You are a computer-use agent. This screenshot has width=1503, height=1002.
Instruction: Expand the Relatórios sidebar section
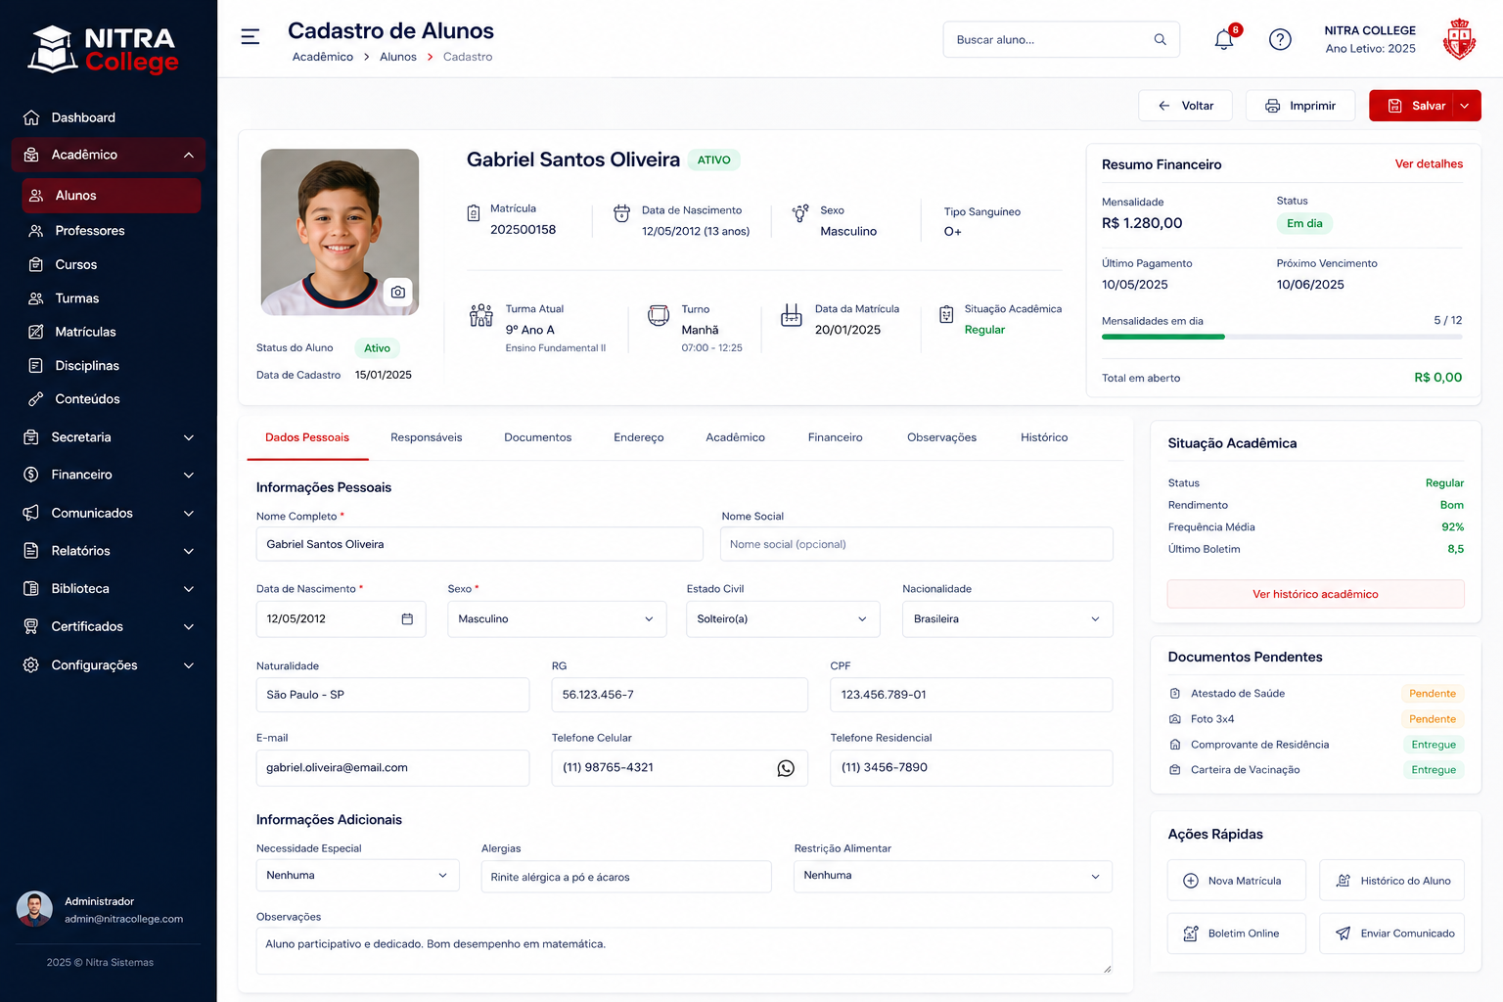coord(189,551)
